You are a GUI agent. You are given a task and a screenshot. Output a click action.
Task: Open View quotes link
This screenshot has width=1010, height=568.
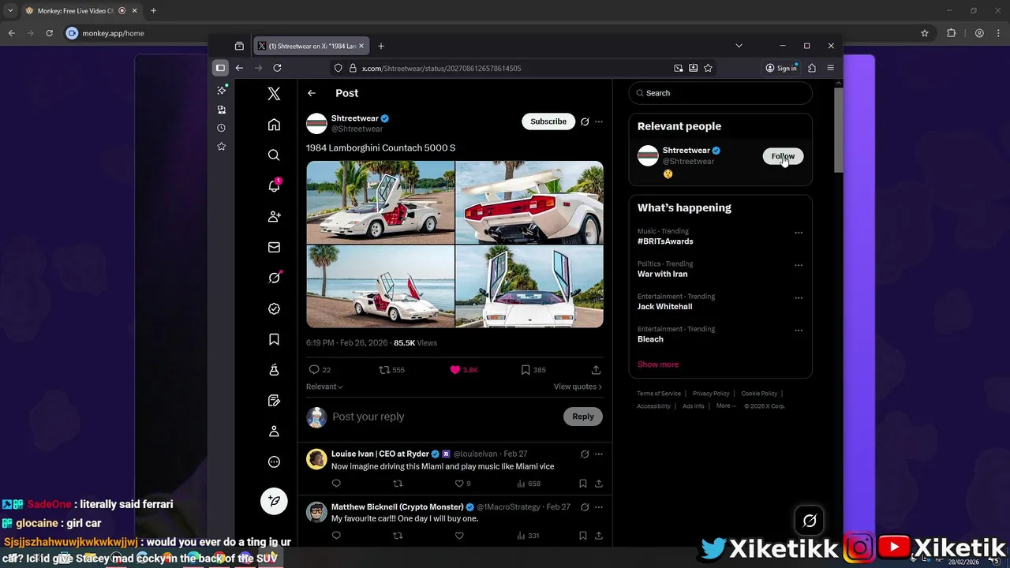(x=578, y=387)
